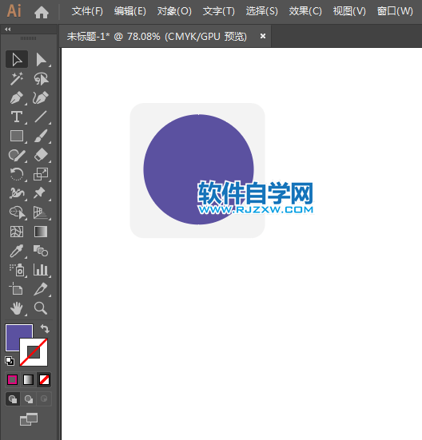Viewport: 422px width, 440px height.
Task: Close the 未标题-1 document tab
Action: point(263,36)
